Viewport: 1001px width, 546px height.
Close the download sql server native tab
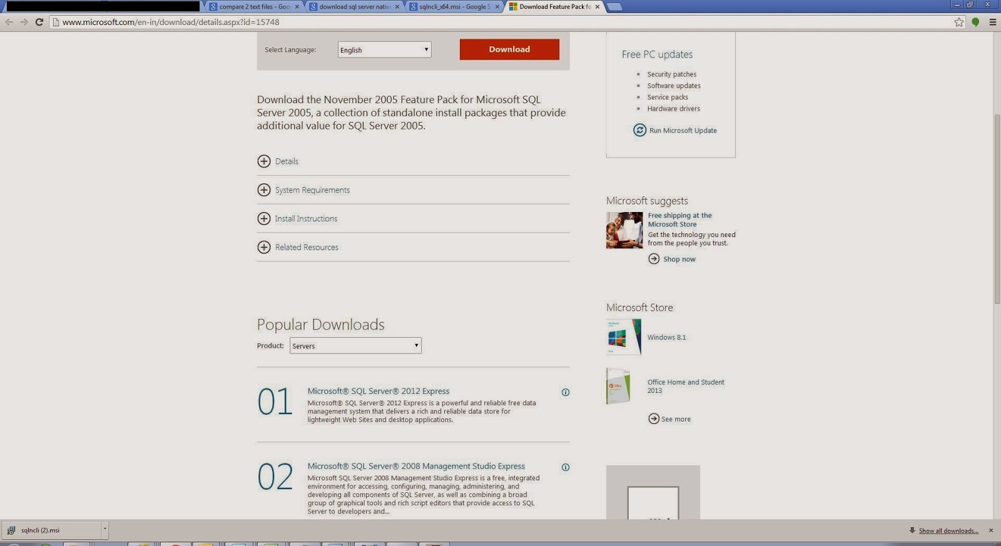(x=397, y=7)
